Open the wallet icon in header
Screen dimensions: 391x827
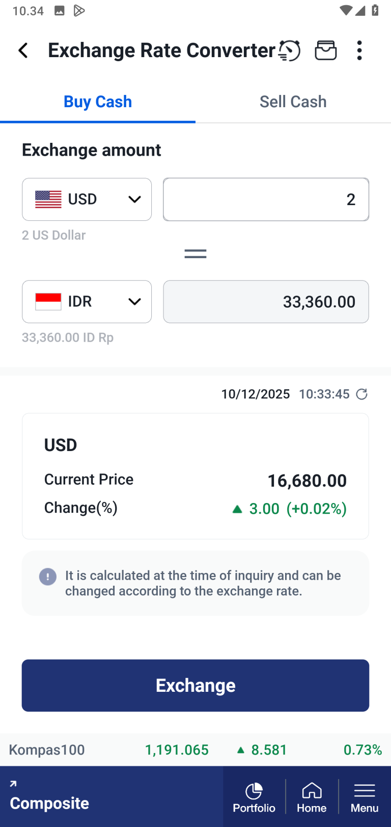326,51
